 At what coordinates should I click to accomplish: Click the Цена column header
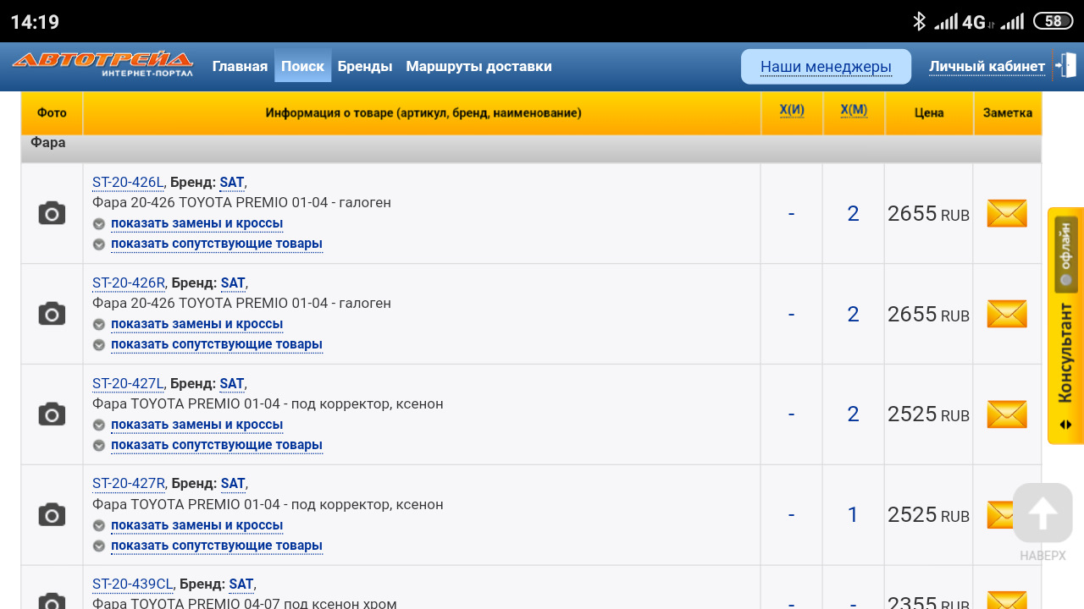[929, 112]
